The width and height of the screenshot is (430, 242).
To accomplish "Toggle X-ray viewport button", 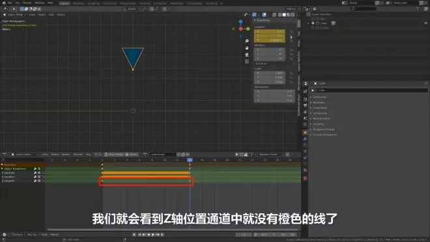I will 274,14.
